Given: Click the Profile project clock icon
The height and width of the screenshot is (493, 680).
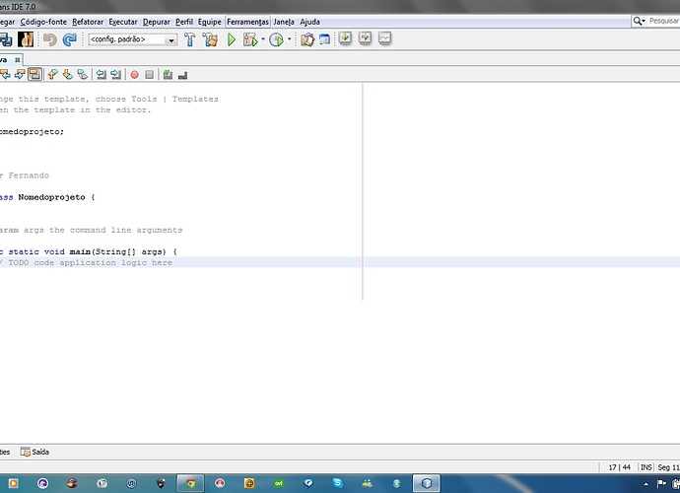Looking at the screenshot, I should point(276,39).
